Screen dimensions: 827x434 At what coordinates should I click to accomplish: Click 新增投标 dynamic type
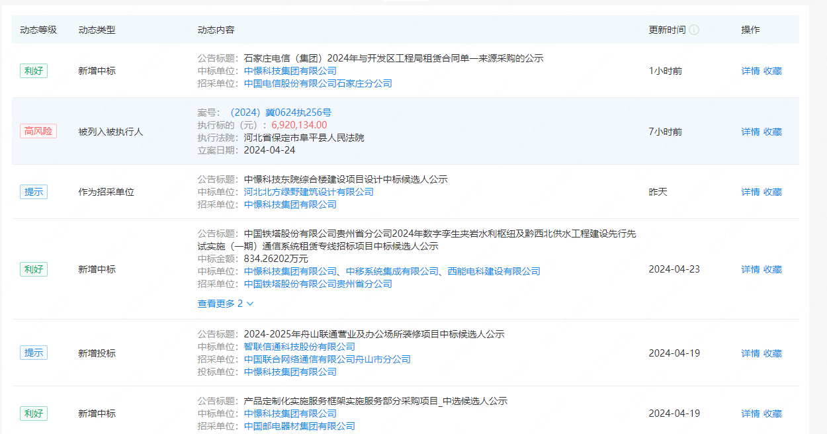tap(97, 353)
